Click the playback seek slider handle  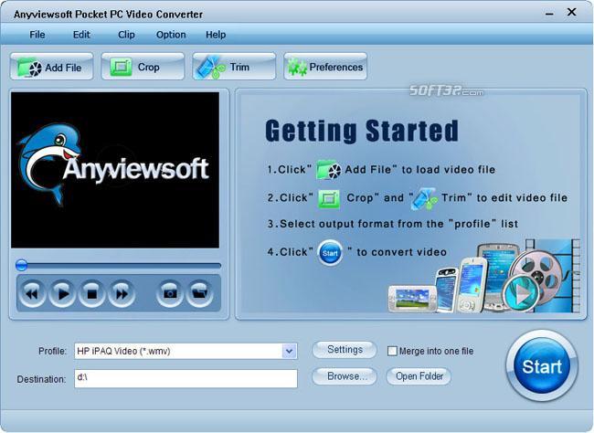(x=22, y=265)
